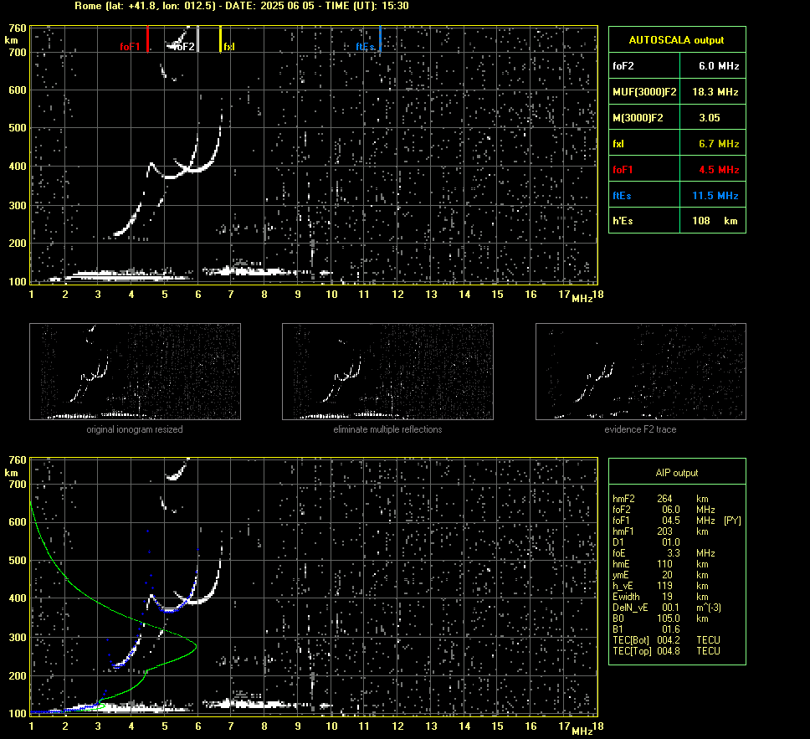Screen dimensions: 810x739
Task: Click the blue ftEs marker label
Action: tap(365, 47)
